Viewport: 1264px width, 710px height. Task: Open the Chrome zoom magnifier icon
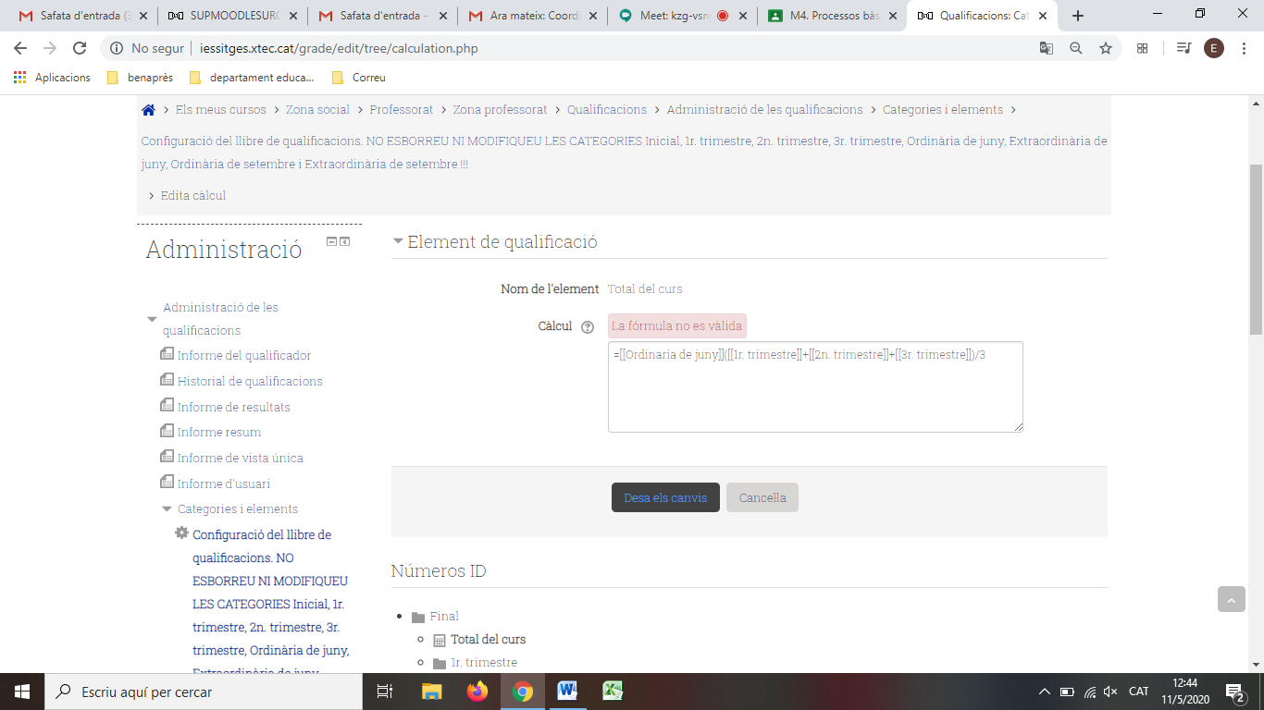[x=1076, y=48]
